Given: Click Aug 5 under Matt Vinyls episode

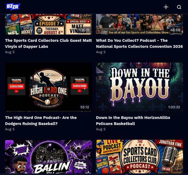Looking at the screenshot, I should pos(10,52).
